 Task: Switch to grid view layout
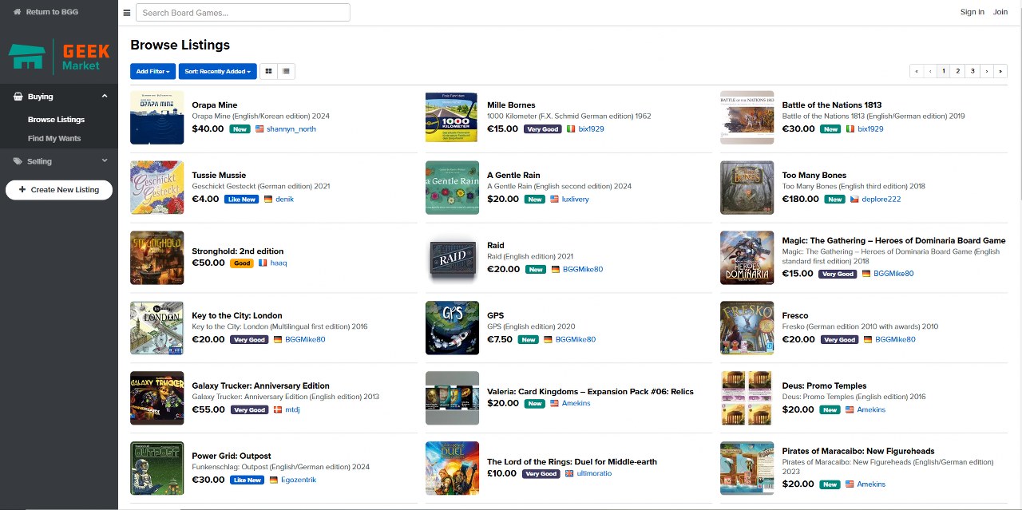coord(268,72)
